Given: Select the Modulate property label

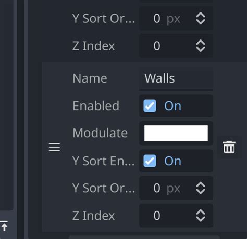Looking at the screenshot, I should 100,133.
